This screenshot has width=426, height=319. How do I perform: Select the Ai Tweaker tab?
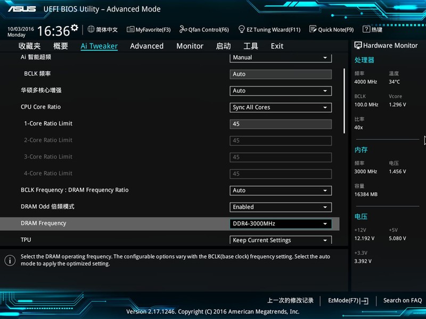point(99,46)
